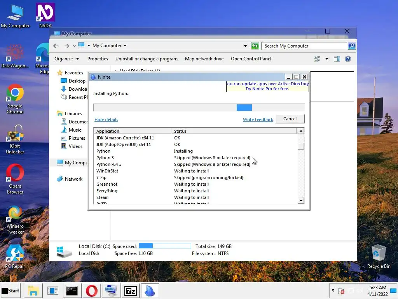Open the Command Prompt taskbar icon

coord(72,290)
